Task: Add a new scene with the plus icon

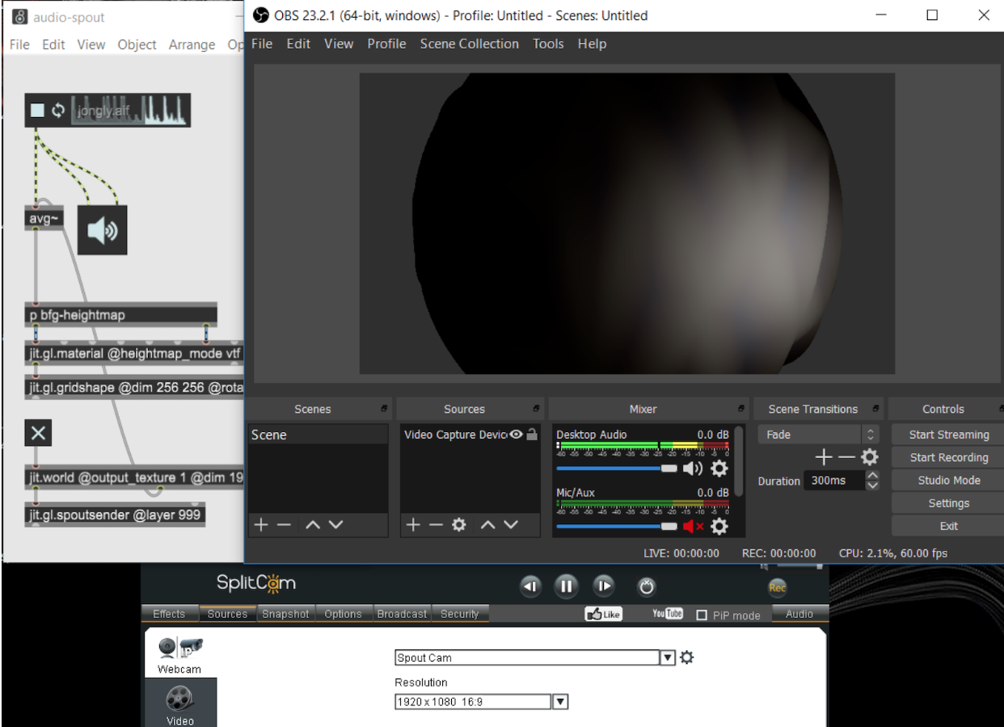Action: click(260, 525)
